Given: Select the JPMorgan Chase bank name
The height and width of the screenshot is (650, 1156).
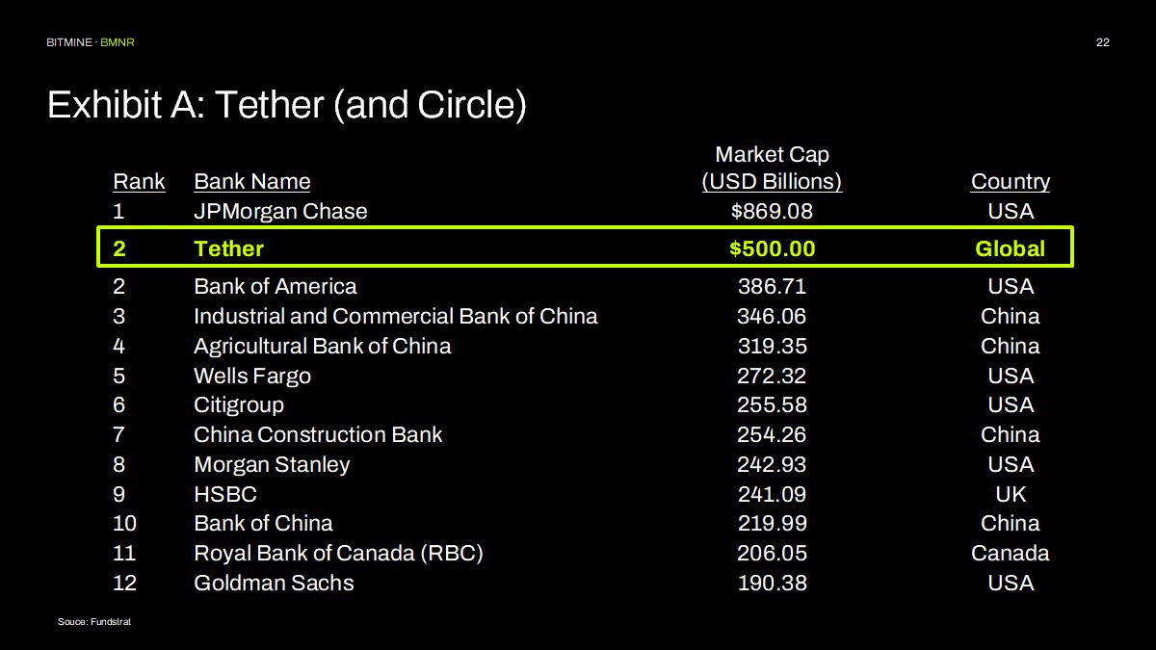Looking at the screenshot, I should pyautogui.click(x=280, y=211).
